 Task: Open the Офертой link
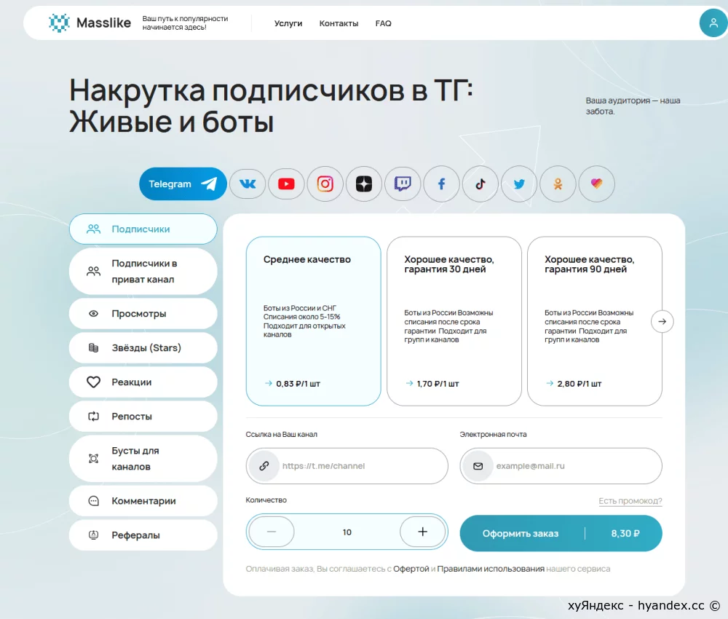tap(411, 569)
